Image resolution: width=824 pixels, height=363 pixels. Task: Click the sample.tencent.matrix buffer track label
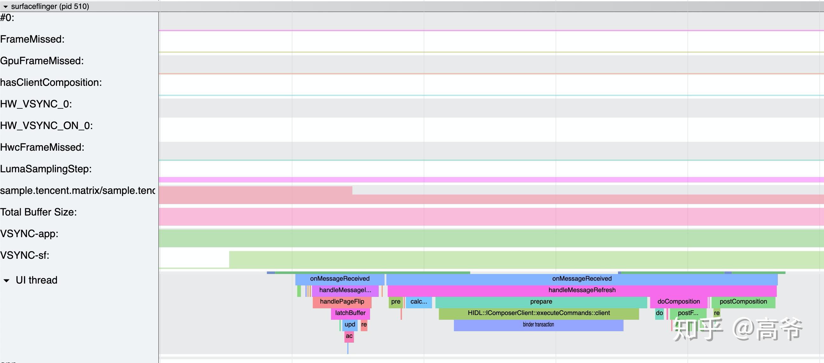(x=78, y=191)
